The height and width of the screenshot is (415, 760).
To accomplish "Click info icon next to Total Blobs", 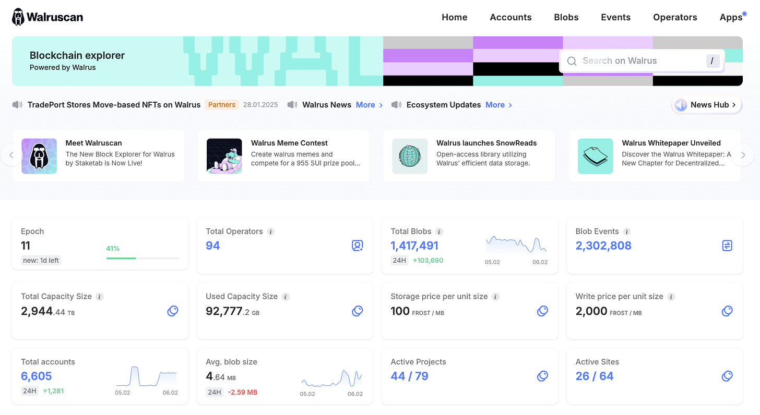I will 440,231.
